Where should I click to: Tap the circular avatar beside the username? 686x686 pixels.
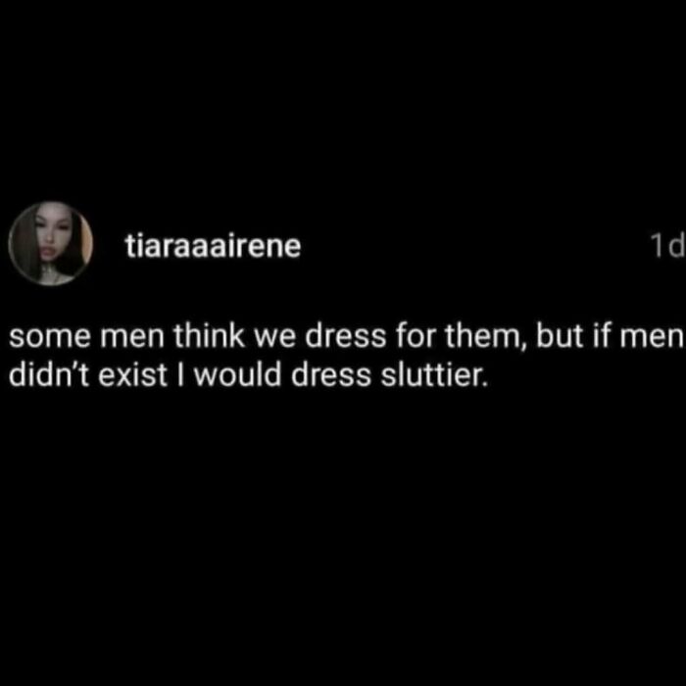tap(50, 244)
